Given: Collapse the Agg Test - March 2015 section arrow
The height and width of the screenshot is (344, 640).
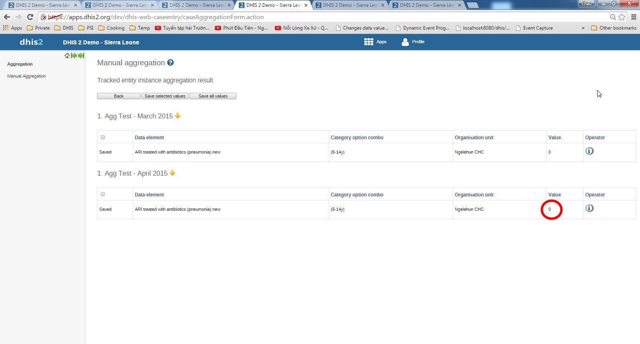Looking at the screenshot, I should tap(178, 116).
